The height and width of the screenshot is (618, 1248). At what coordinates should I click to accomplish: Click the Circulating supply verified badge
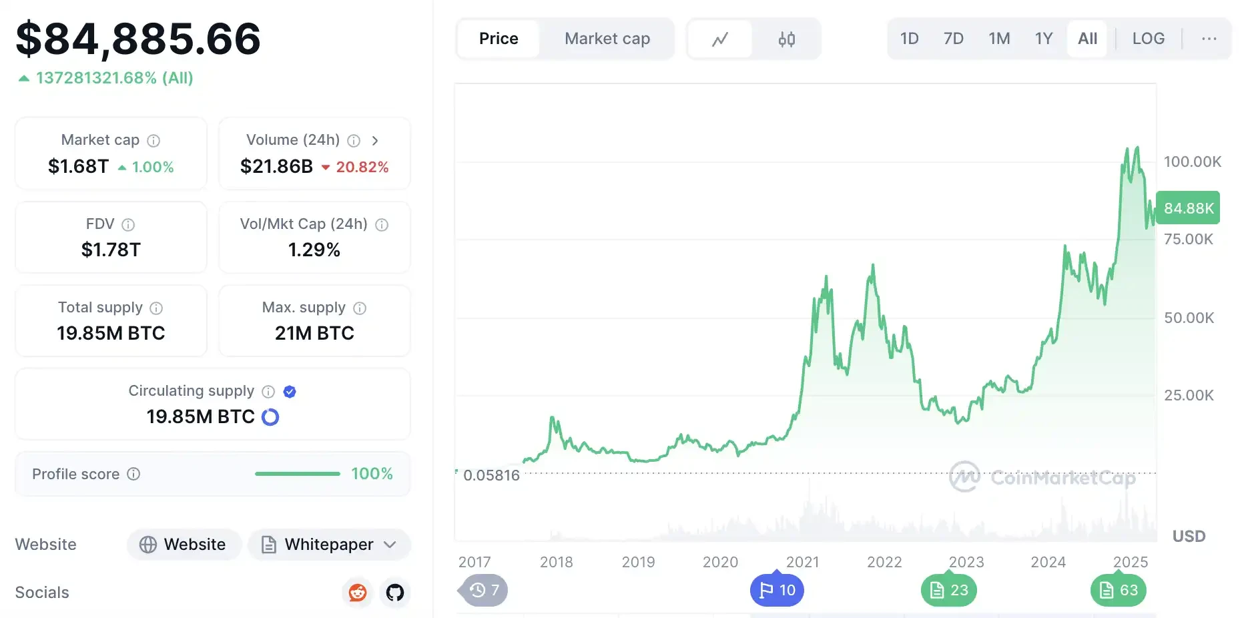click(290, 392)
